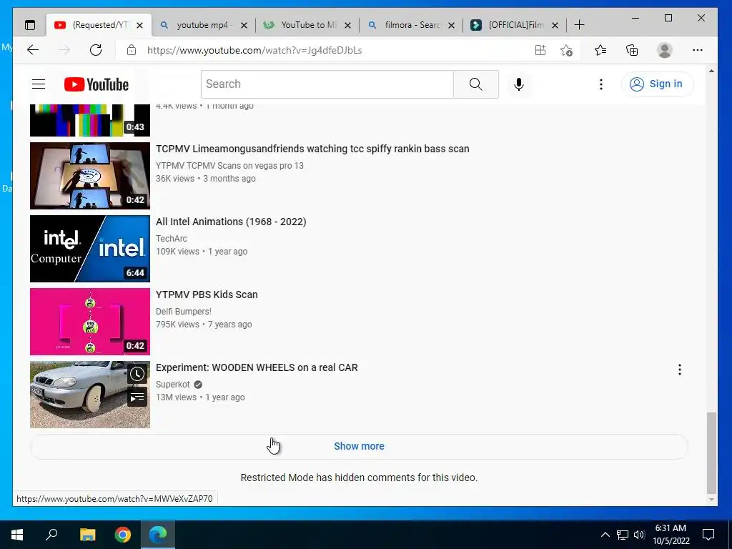This screenshot has height=549, width=732.
Task: Click scrollbar down arrow
Action: [711, 500]
